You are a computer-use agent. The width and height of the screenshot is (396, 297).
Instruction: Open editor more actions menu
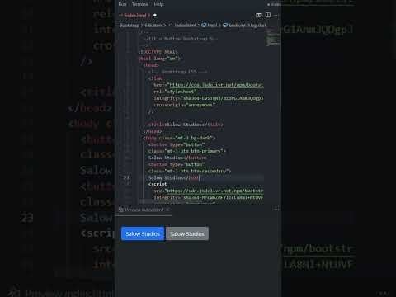tap(276, 16)
